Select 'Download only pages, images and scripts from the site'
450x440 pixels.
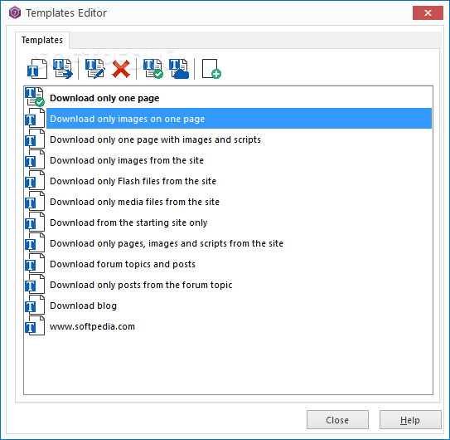click(167, 243)
